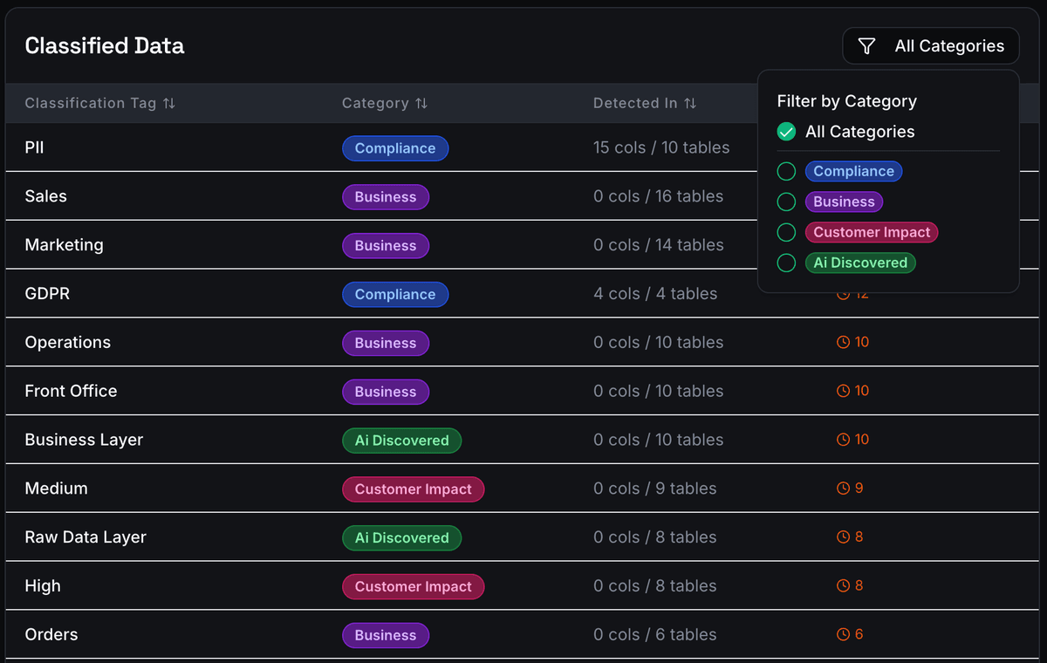Select the Compliance filter radio button
The width and height of the screenshot is (1047, 663).
coord(785,171)
